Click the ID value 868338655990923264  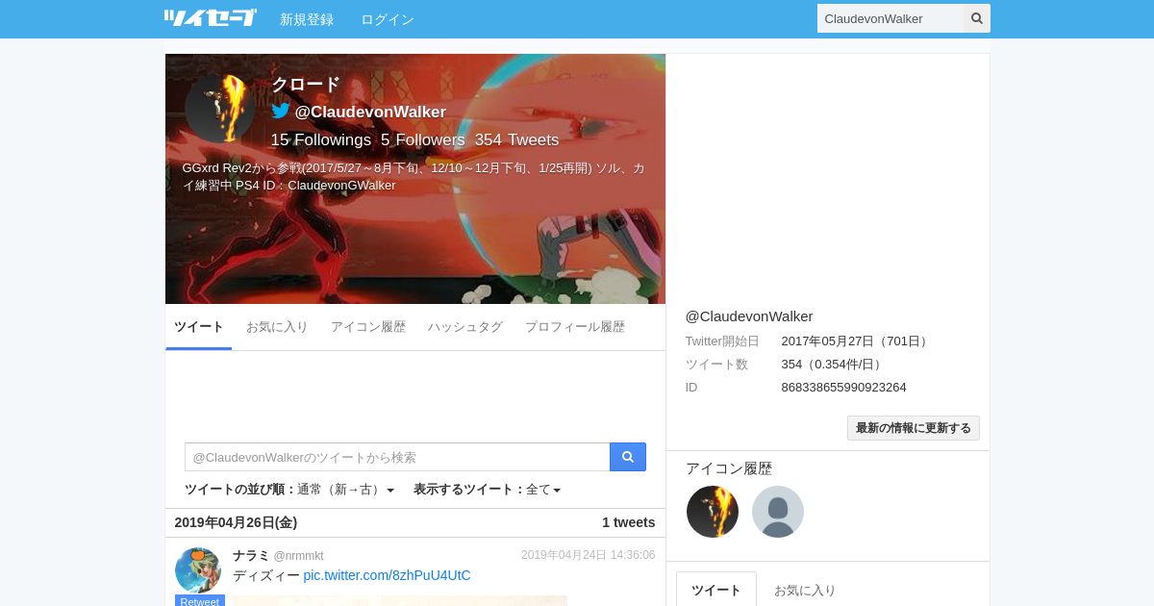(x=843, y=388)
